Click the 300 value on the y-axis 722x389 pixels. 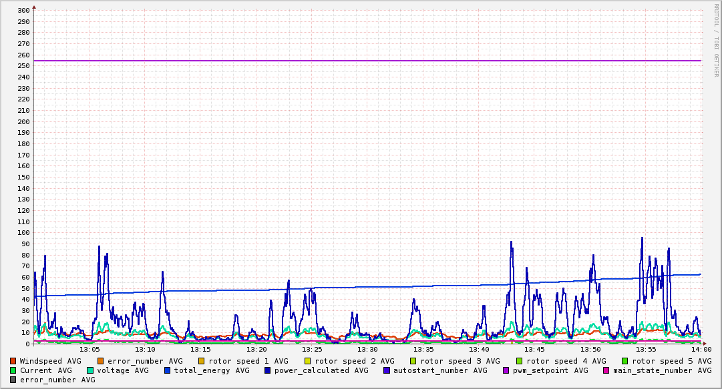coord(23,10)
